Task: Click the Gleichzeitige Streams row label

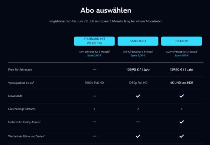Action: tap(22, 109)
